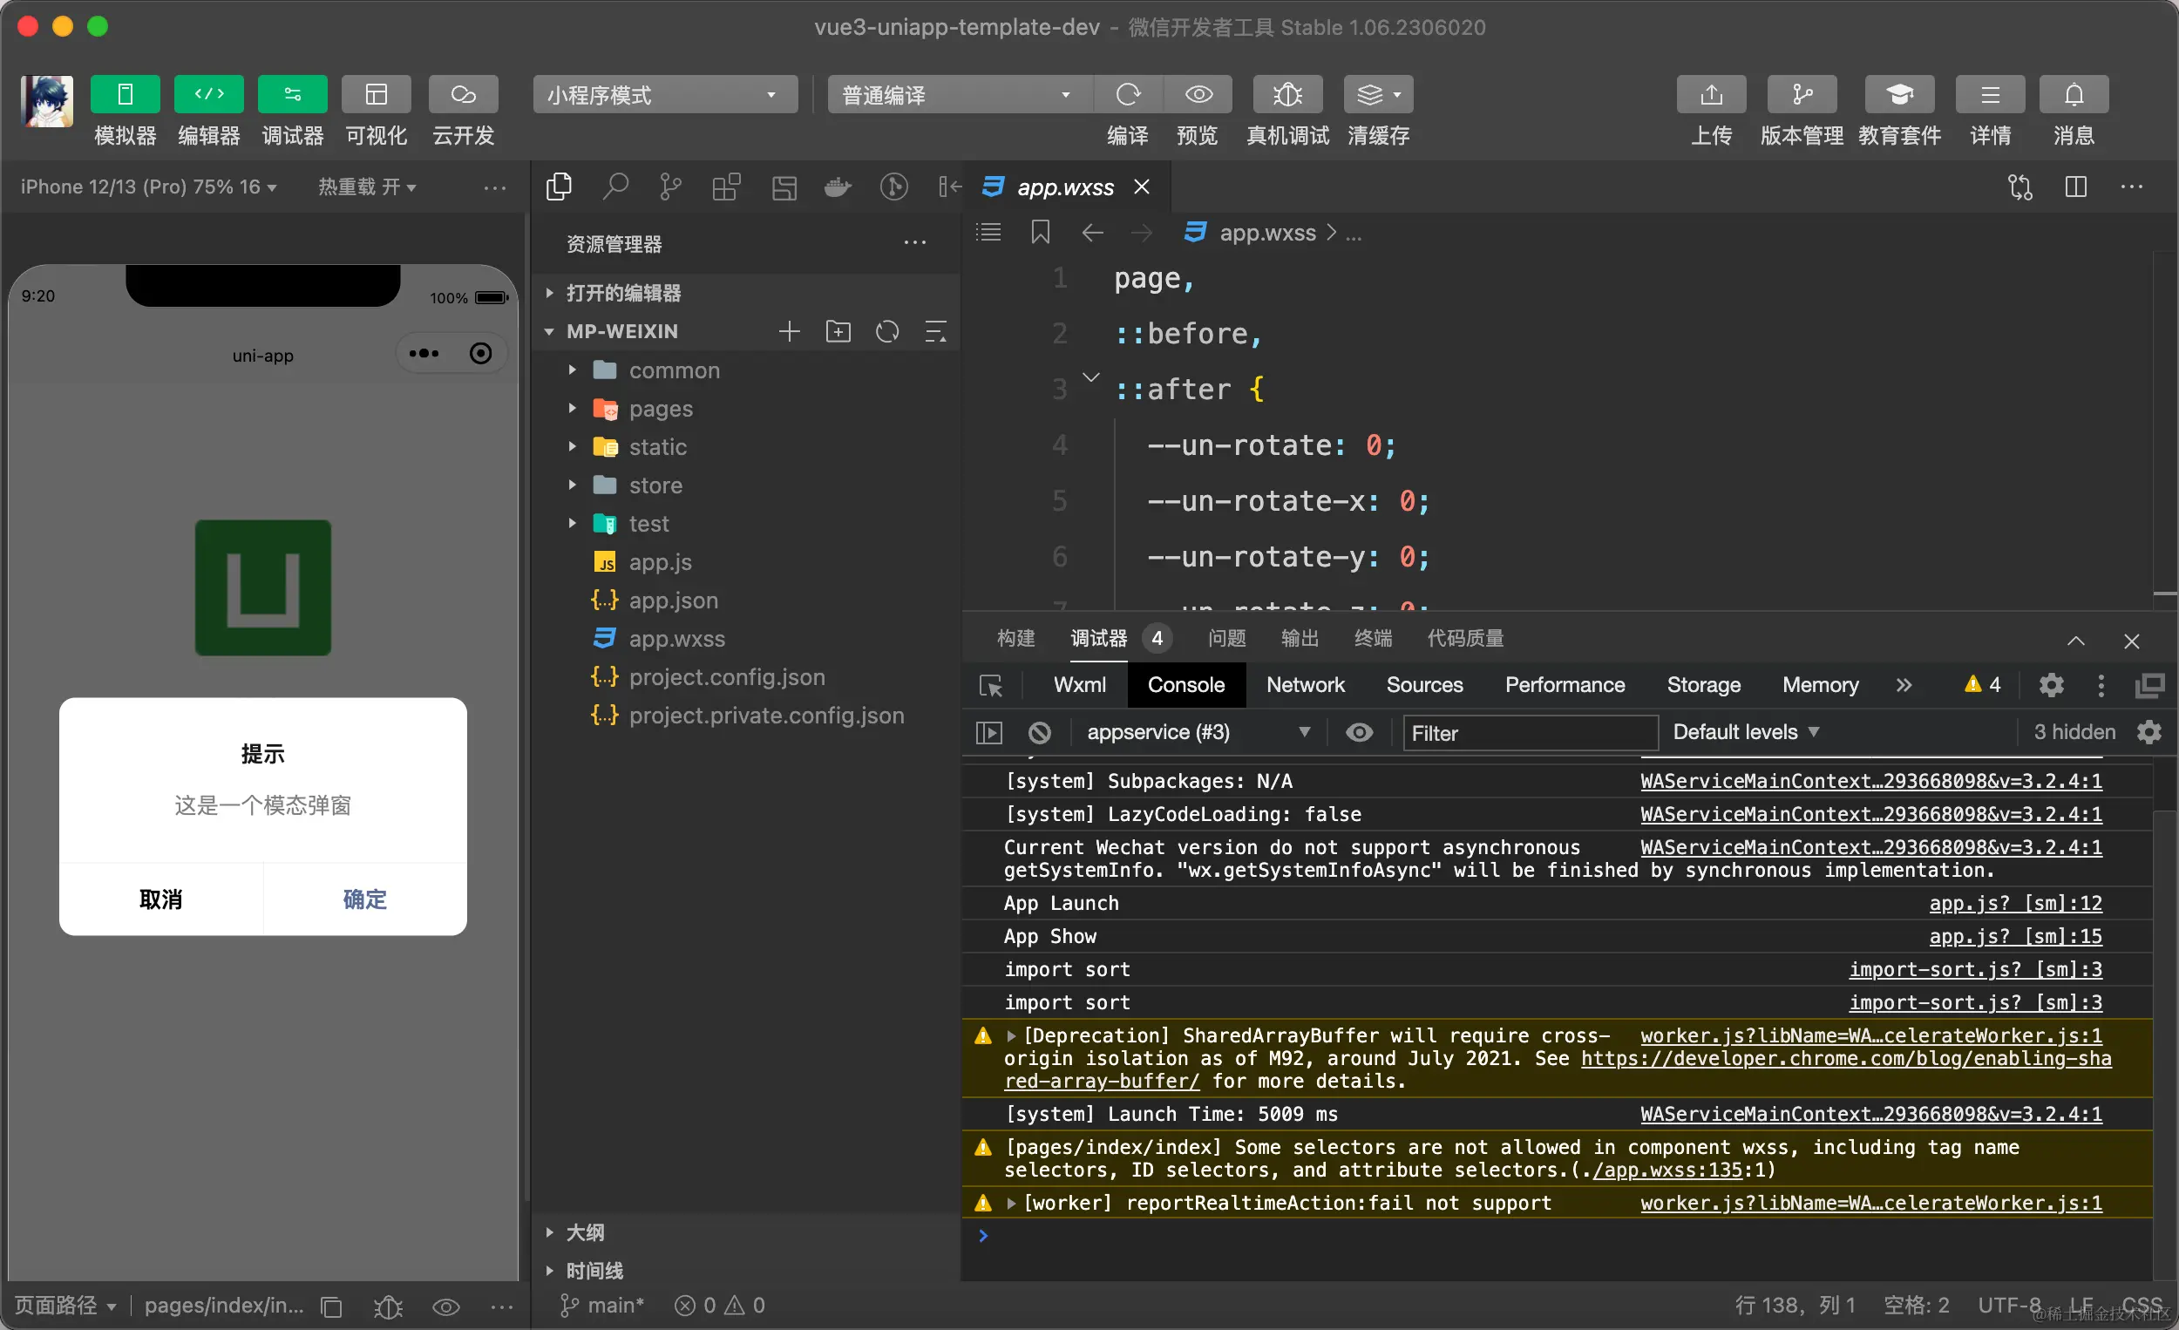This screenshot has height=1330, width=2179.
Task: Toggle the eye icon beside appservice context
Action: [x=1359, y=732]
